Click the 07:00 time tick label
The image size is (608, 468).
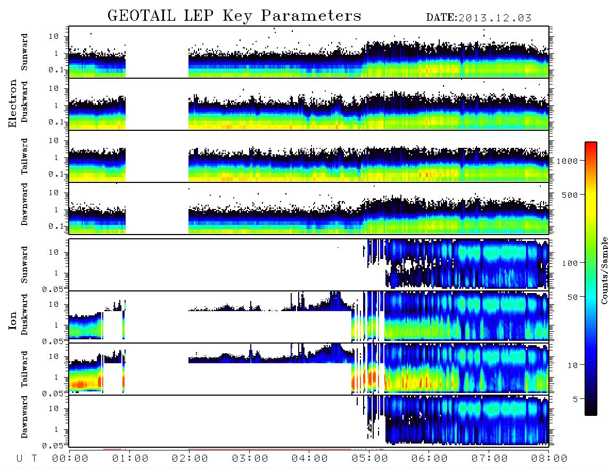(490, 459)
